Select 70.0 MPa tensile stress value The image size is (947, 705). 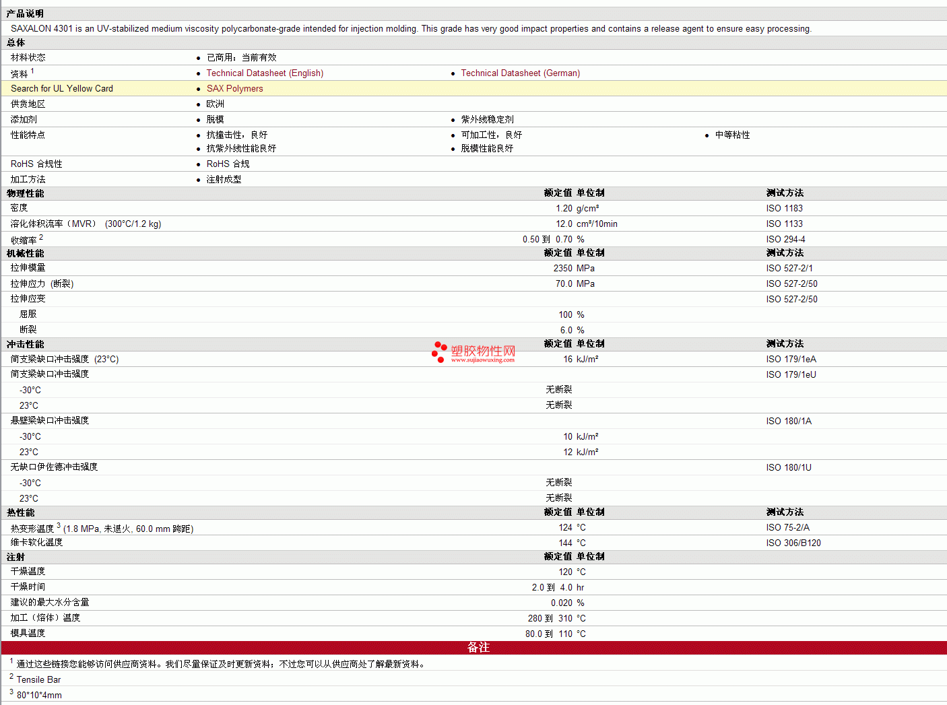click(575, 284)
